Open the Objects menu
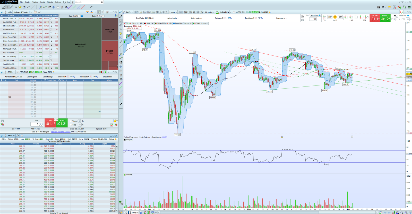Screen dimensions: 412x214 [x=50, y=2]
